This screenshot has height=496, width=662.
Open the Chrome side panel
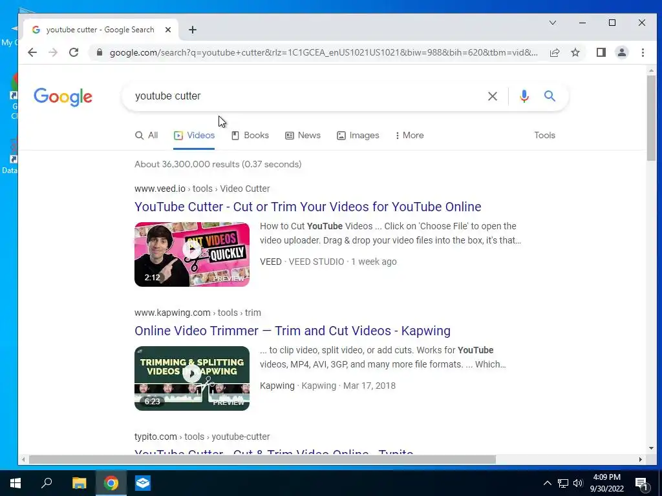[601, 52]
